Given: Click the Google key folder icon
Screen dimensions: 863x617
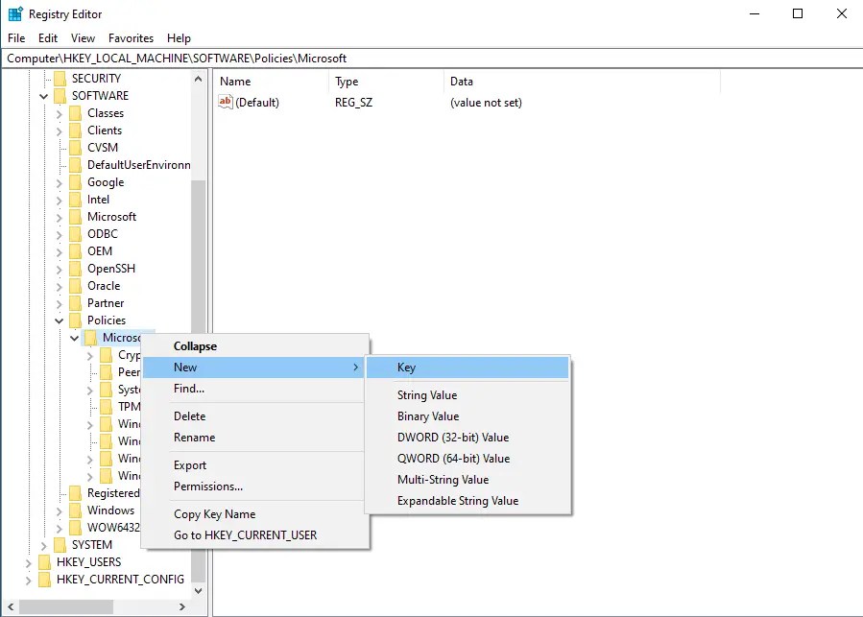Looking at the screenshot, I should [x=77, y=181].
